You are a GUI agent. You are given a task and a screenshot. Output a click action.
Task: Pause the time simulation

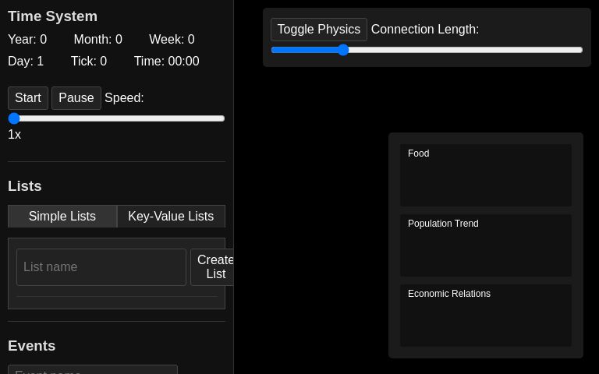(x=76, y=98)
